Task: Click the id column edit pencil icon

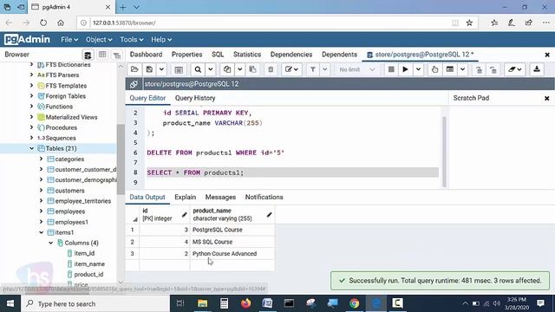Action: [x=185, y=214]
